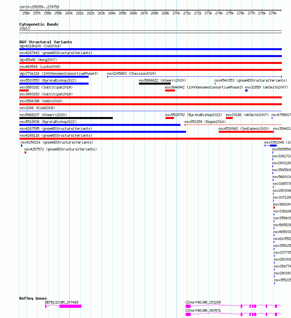This screenshot has height=318, width=291.
Task: Select the Cytogenetic Bands track title
Action: pyautogui.click(x=39, y=24)
